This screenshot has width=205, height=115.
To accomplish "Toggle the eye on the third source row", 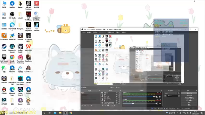I will coord(117,97).
